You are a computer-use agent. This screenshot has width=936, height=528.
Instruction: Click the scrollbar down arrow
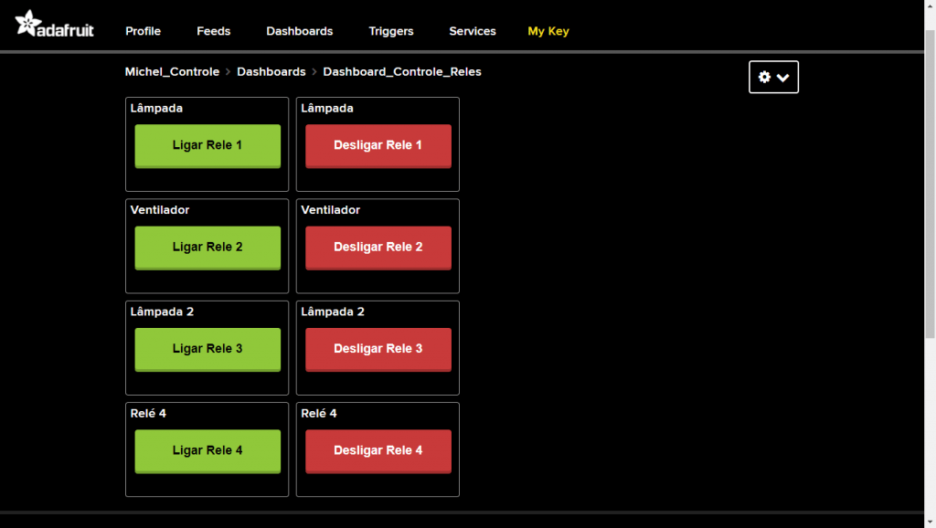(930, 523)
